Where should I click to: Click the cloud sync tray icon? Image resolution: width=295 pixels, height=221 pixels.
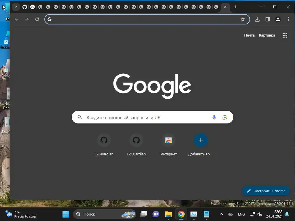[230, 214]
